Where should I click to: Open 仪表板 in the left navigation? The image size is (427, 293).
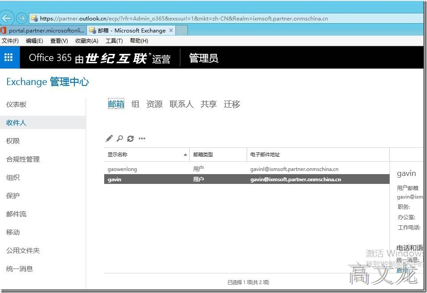tap(16, 104)
